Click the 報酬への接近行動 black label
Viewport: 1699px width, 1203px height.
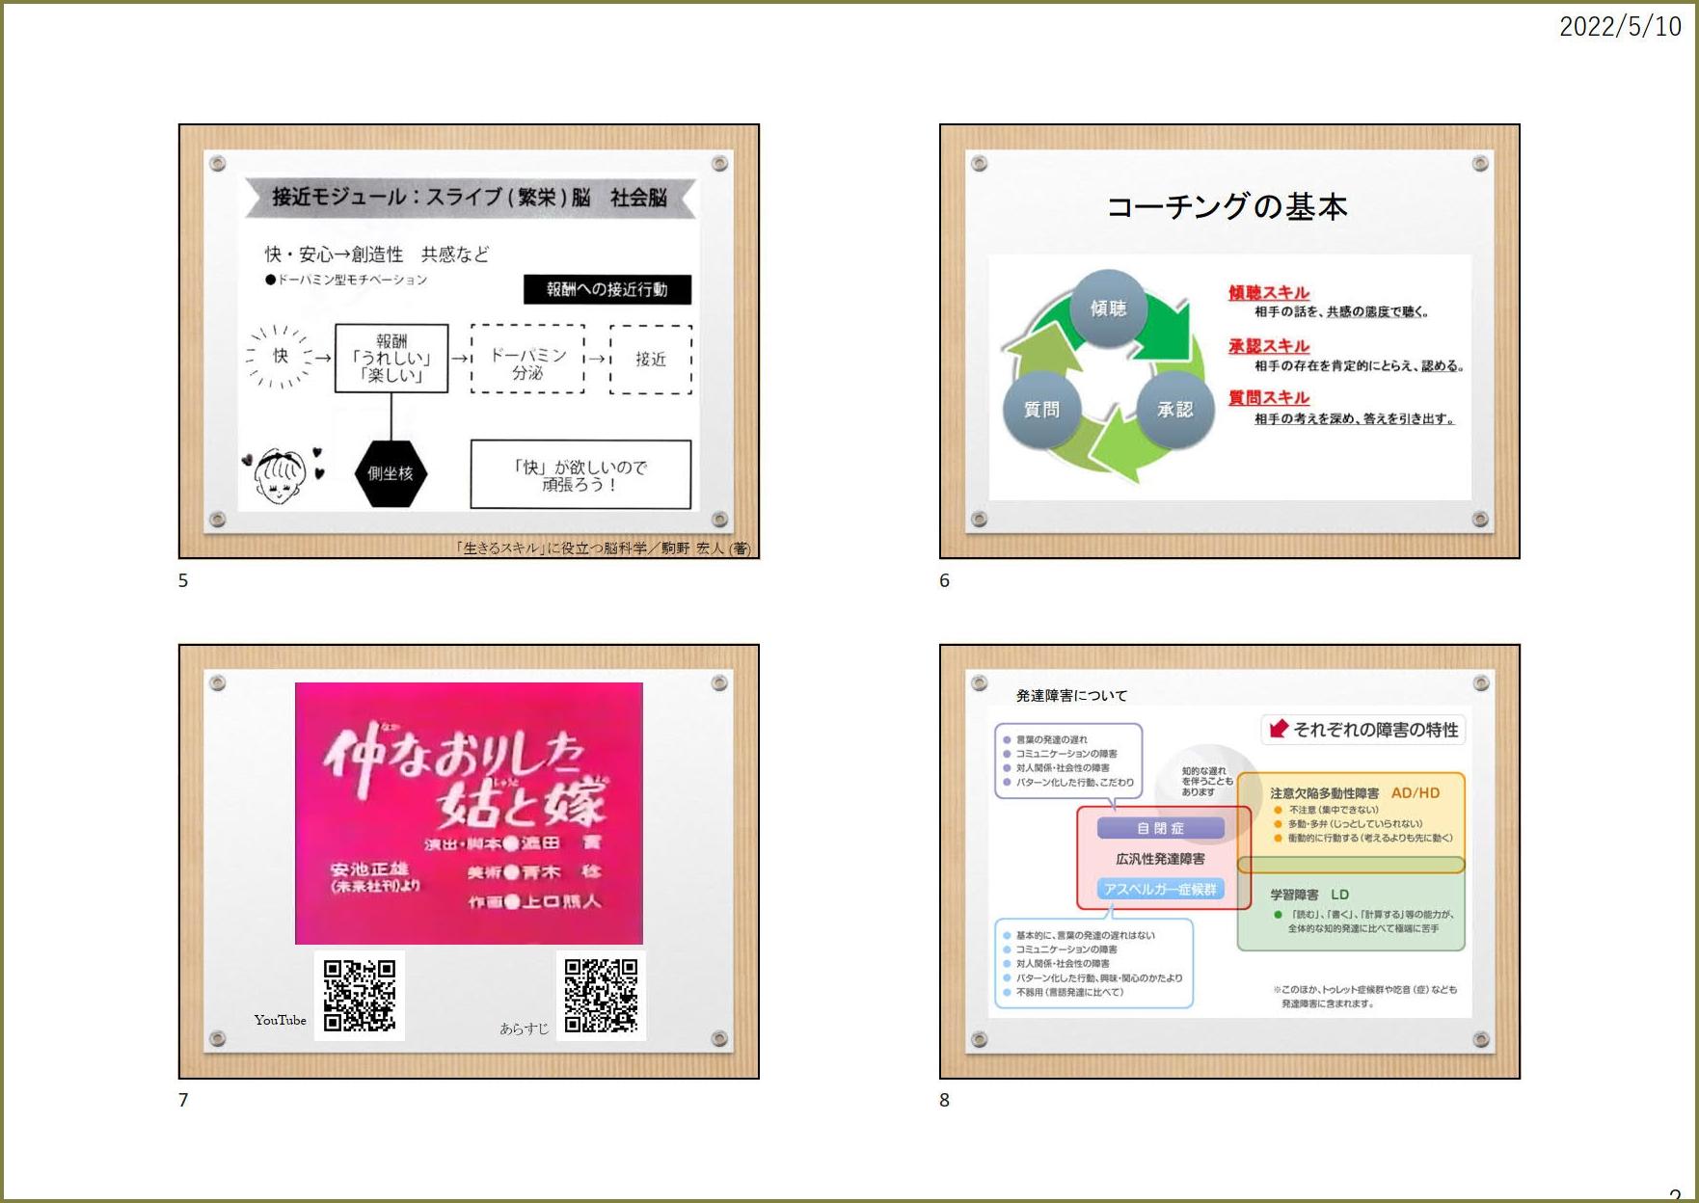pos(607,289)
